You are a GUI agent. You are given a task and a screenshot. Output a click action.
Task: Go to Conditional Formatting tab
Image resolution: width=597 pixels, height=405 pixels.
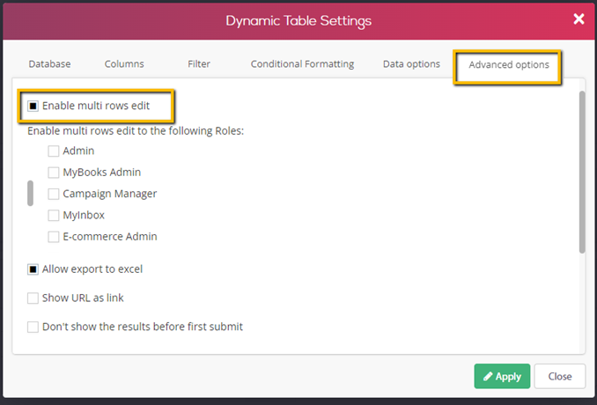point(302,64)
